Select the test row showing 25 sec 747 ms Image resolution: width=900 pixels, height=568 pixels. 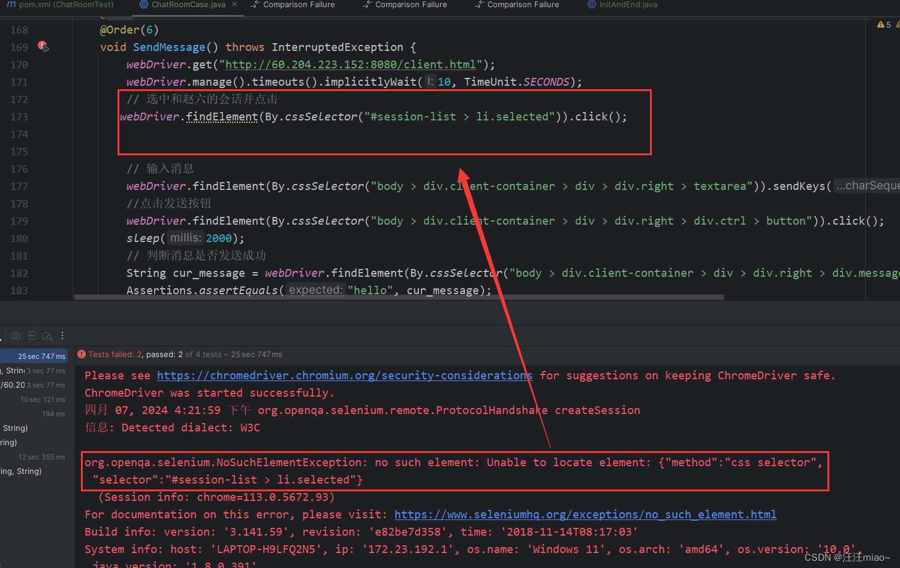[34, 356]
